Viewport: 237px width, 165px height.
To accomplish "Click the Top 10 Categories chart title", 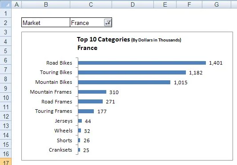I will pos(129,40).
